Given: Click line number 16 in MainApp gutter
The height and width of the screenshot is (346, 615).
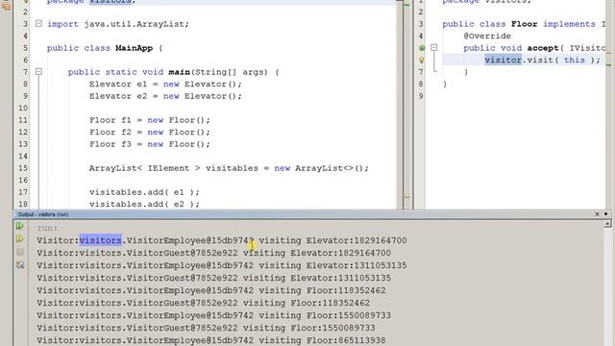Looking at the screenshot, I should click(x=23, y=180).
